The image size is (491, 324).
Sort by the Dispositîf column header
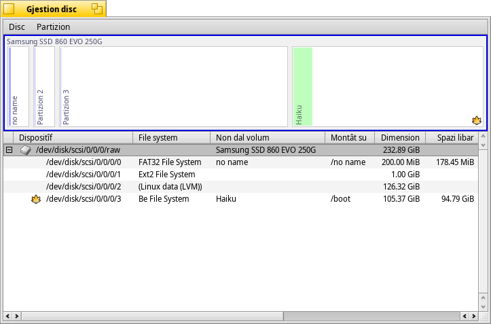pos(73,138)
